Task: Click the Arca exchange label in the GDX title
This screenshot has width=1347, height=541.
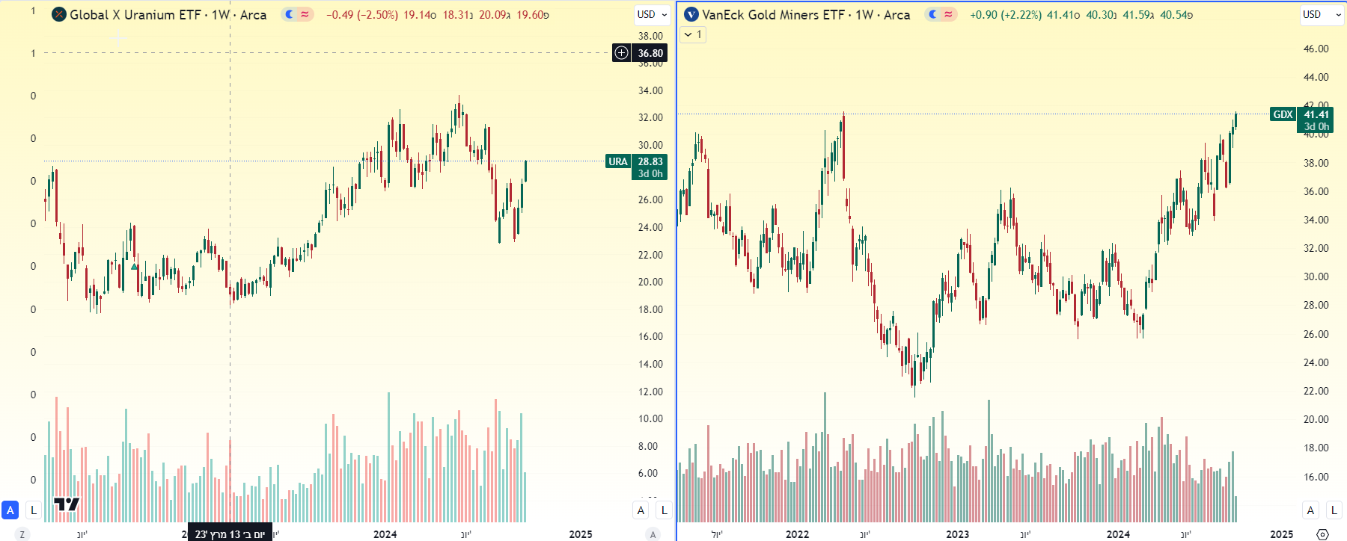Action: pyautogui.click(x=898, y=14)
